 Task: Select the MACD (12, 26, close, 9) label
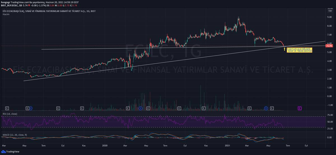click(x=15, y=135)
